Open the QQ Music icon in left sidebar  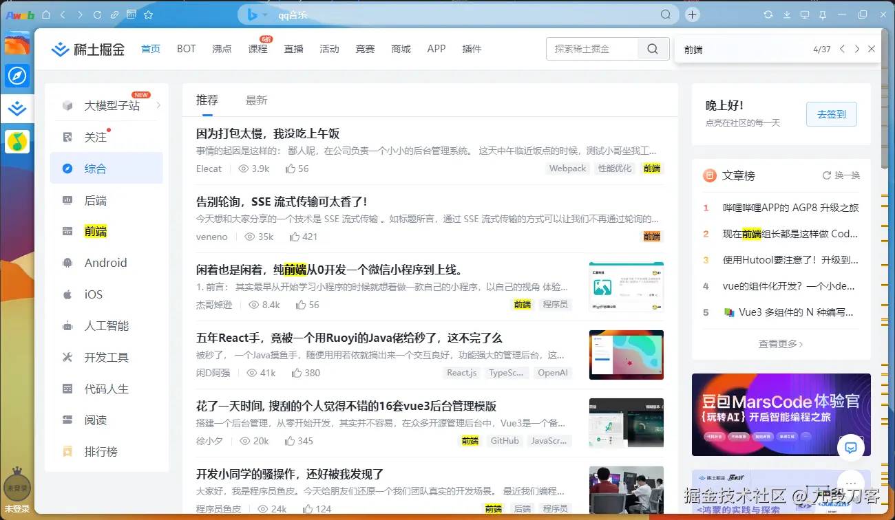17,142
